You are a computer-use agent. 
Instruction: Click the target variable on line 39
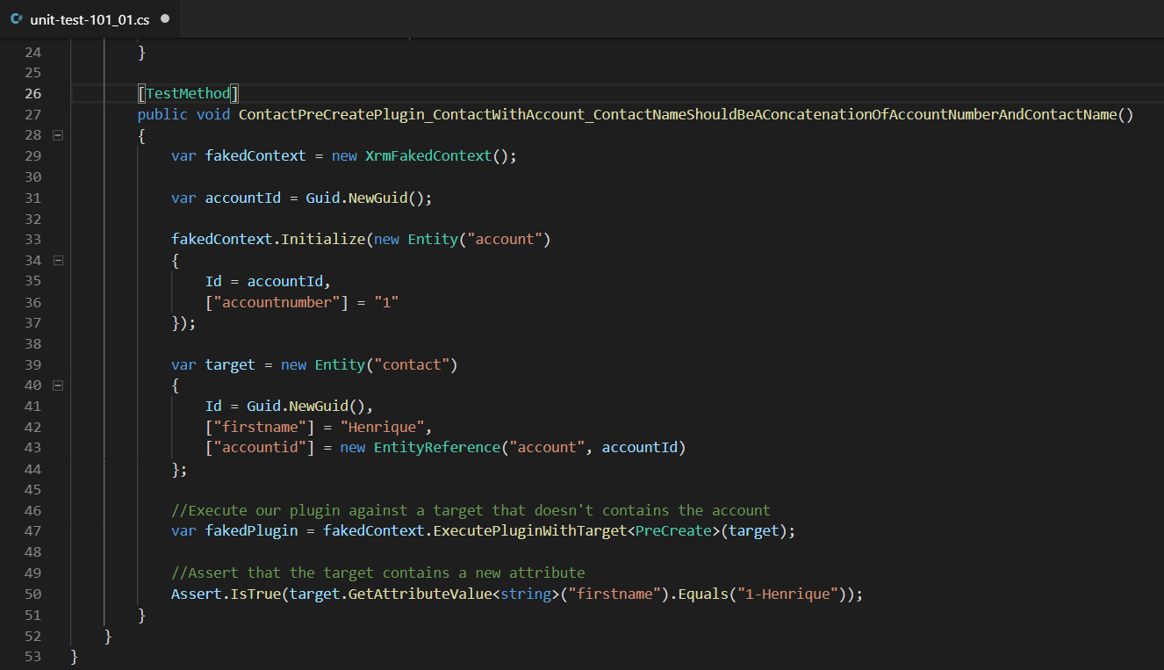[x=230, y=364]
